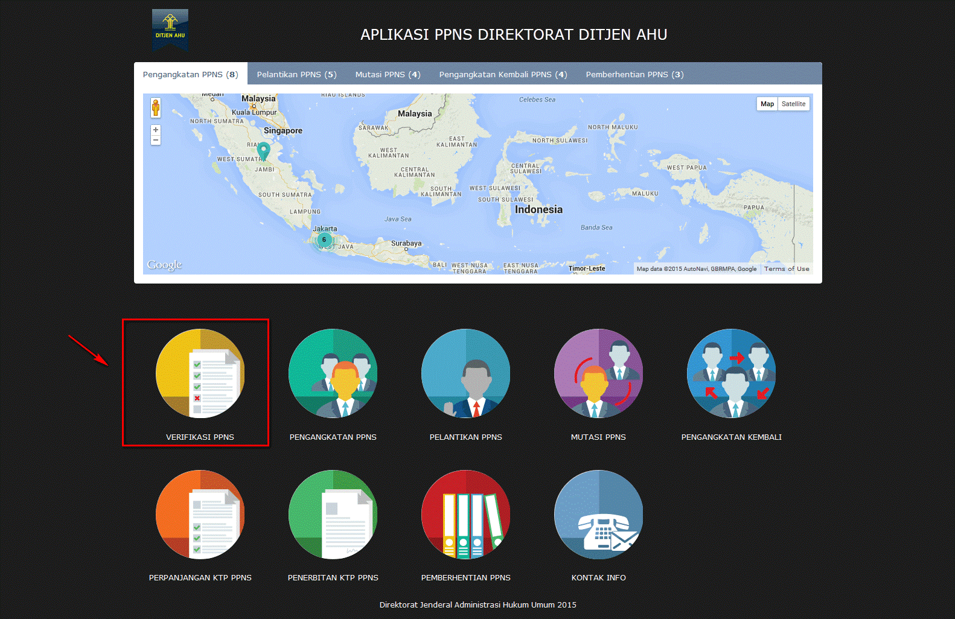The height and width of the screenshot is (619, 955).
Task: Select the Pengangkatan Kembali PPNS (4) tab
Action: coord(503,74)
